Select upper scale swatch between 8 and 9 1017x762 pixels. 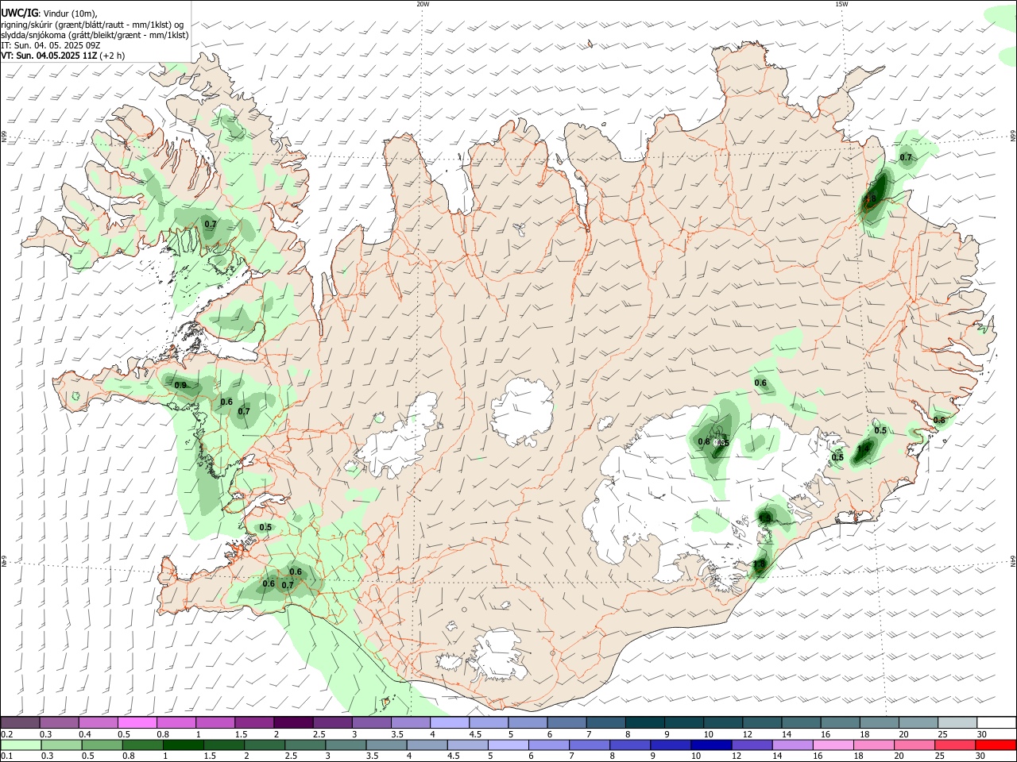[644, 723]
